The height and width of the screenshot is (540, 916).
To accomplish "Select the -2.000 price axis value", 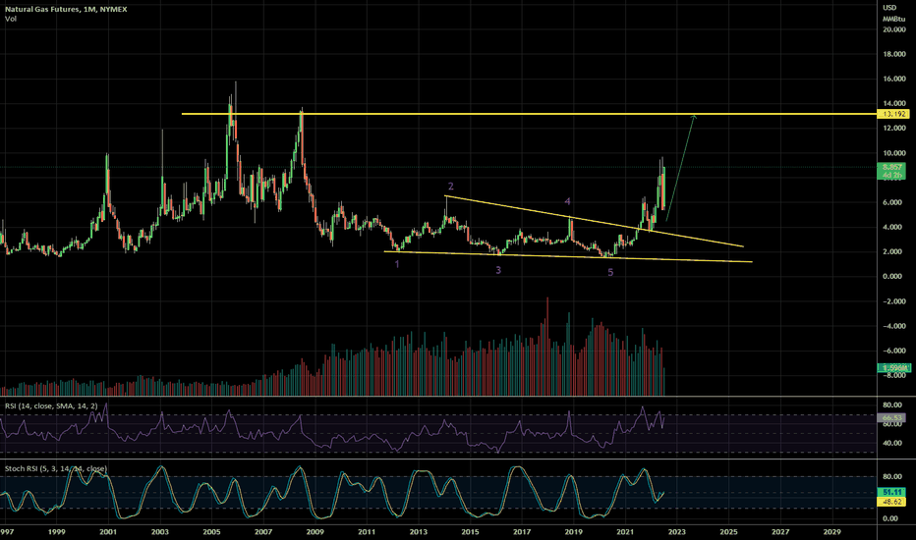I will 894,301.
